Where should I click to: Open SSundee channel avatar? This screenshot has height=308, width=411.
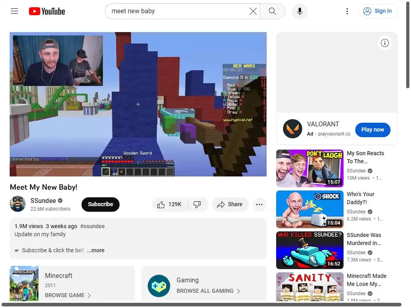(x=18, y=204)
